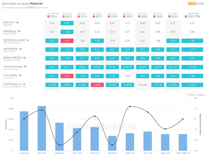205x154 pixels.
Task: Click the 2016 (12) line point on chart
Action: tap(59, 145)
